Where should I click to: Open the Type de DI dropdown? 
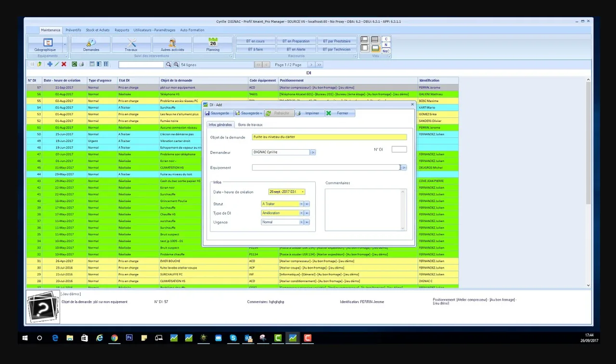[301, 213]
